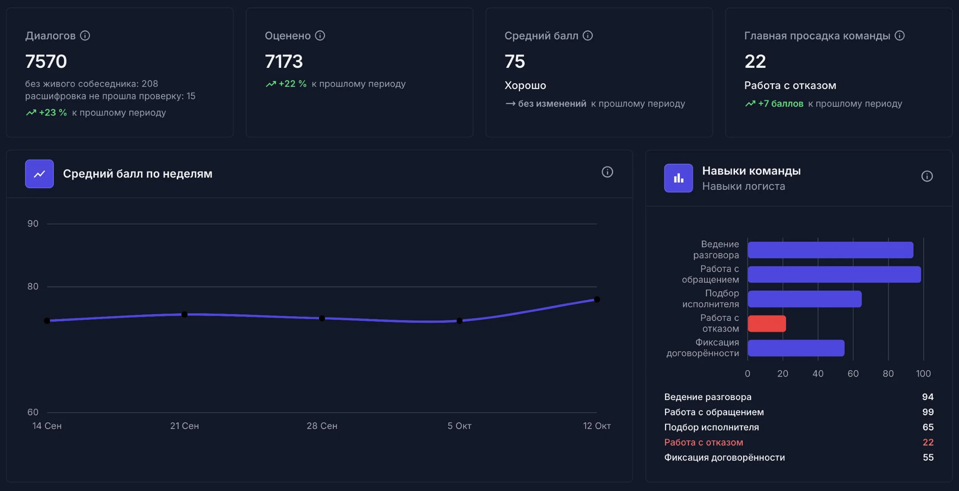Image resolution: width=959 pixels, height=491 pixels.
Task: Click the red Работа с отказом list row
Action: pyautogui.click(x=799, y=443)
